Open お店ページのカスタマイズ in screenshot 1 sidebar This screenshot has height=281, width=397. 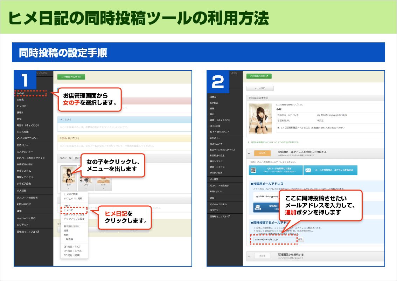pyautogui.click(x=31, y=158)
